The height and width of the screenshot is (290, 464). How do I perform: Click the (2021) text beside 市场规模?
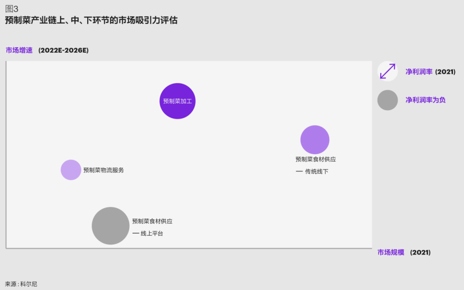tap(420, 252)
